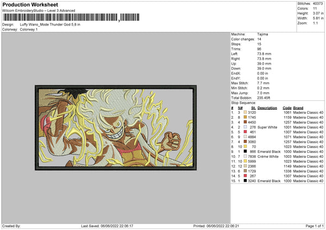Screen dimensions: 326x230
Task: Select the Super White description in row 4
Action: coord(267,127)
